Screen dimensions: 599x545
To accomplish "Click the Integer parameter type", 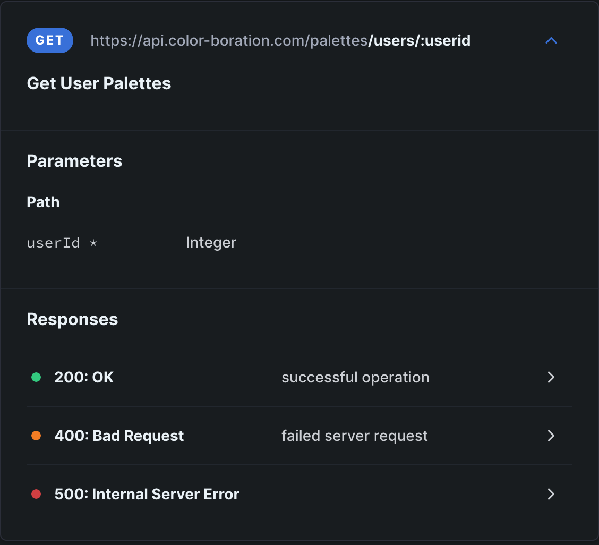I will click(211, 243).
